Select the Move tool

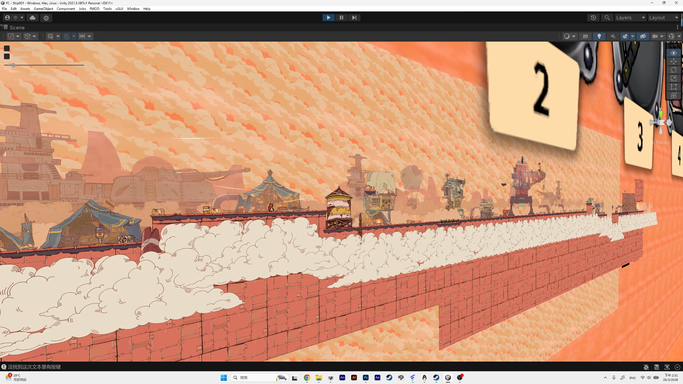(x=674, y=62)
